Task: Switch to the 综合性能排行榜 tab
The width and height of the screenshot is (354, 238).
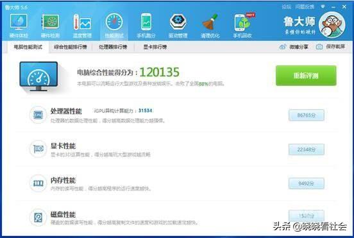Action: pyautogui.click(x=71, y=47)
